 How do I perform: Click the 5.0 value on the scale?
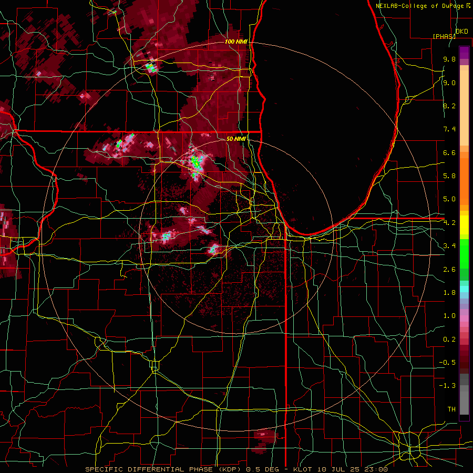(449, 199)
